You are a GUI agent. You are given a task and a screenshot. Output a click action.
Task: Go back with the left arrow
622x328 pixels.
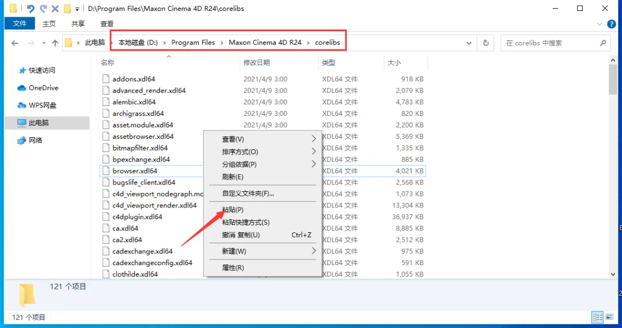click(x=14, y=43)
